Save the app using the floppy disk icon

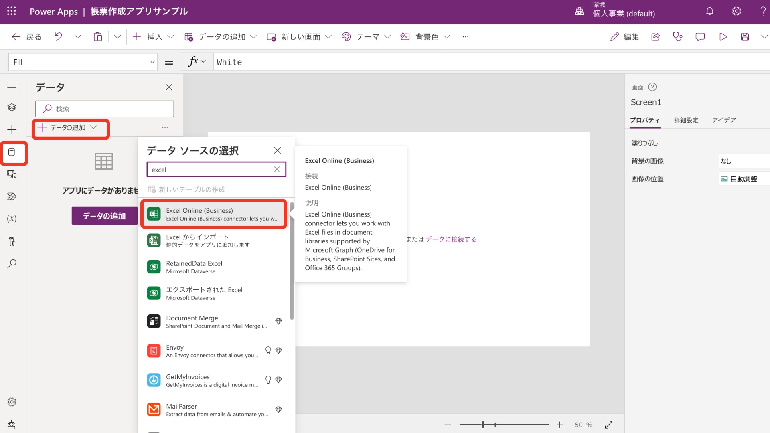(745, 36)
